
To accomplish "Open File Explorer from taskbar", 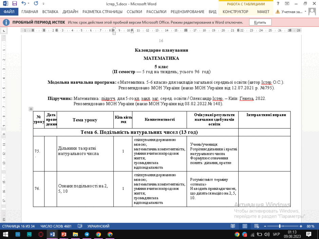I will (x=75, y=234).
